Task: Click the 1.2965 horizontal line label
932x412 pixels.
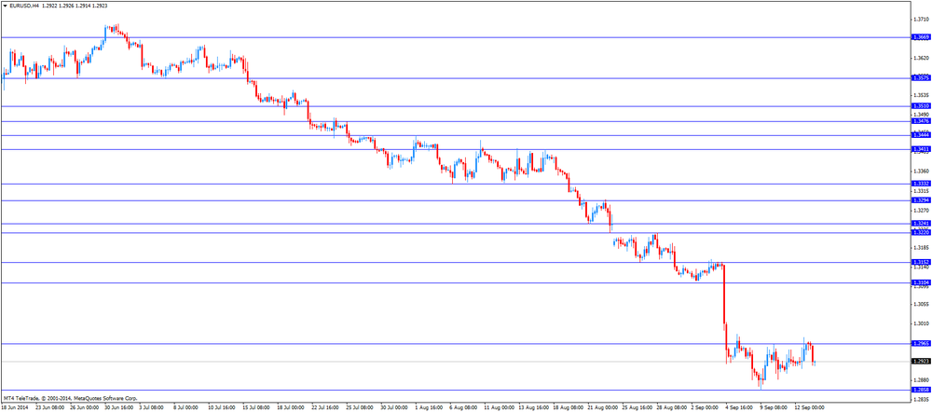Action: click(920, 344)
